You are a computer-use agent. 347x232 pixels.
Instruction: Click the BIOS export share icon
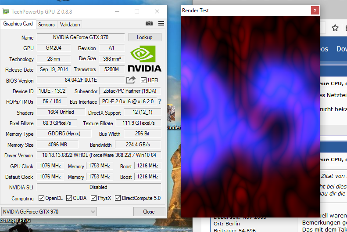click(131, 80)
